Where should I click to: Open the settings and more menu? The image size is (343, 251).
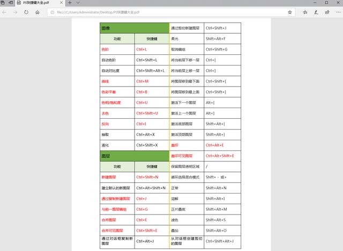(338, 12)
